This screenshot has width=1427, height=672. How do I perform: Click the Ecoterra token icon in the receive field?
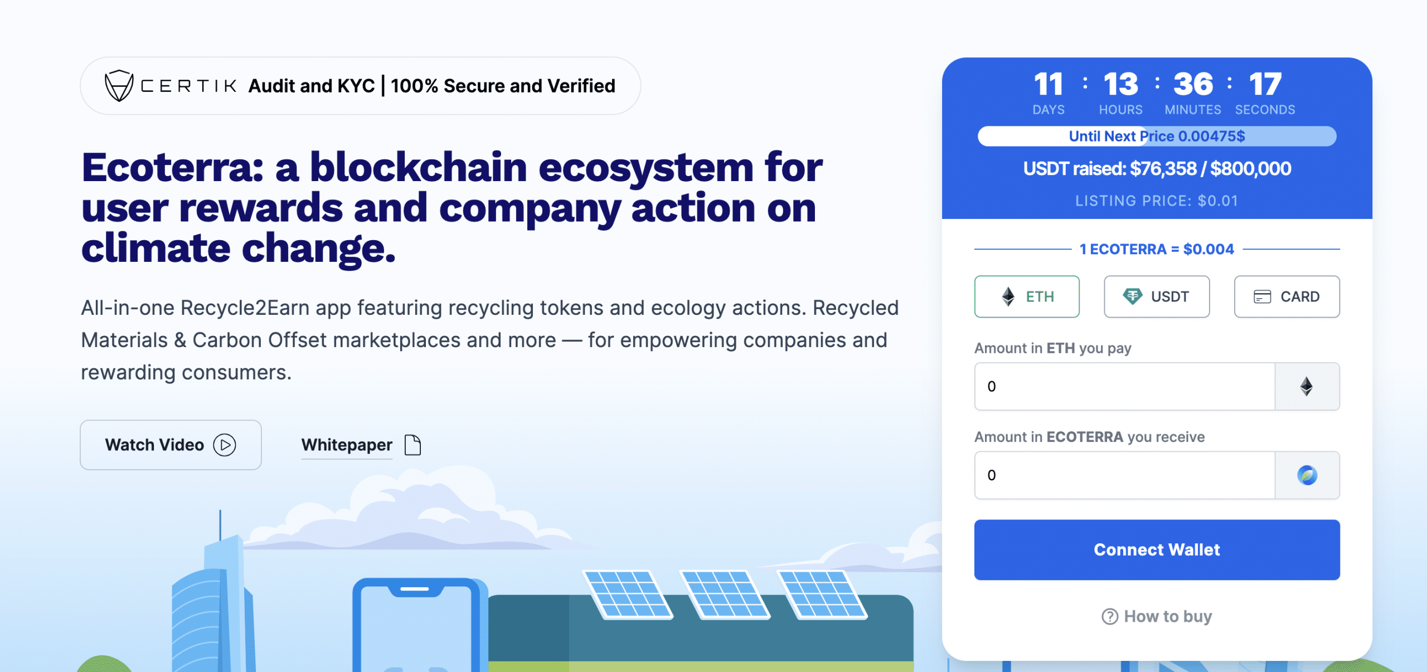click(1307, 475)
